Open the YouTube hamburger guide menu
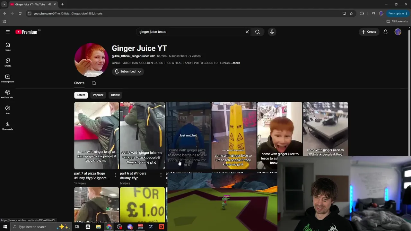This screenshot has height=231, width=411. 8,32
